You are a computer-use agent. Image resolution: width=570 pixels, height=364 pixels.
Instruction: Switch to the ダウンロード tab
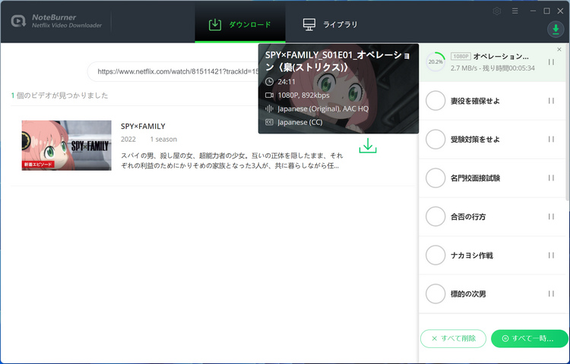(240, 24)
